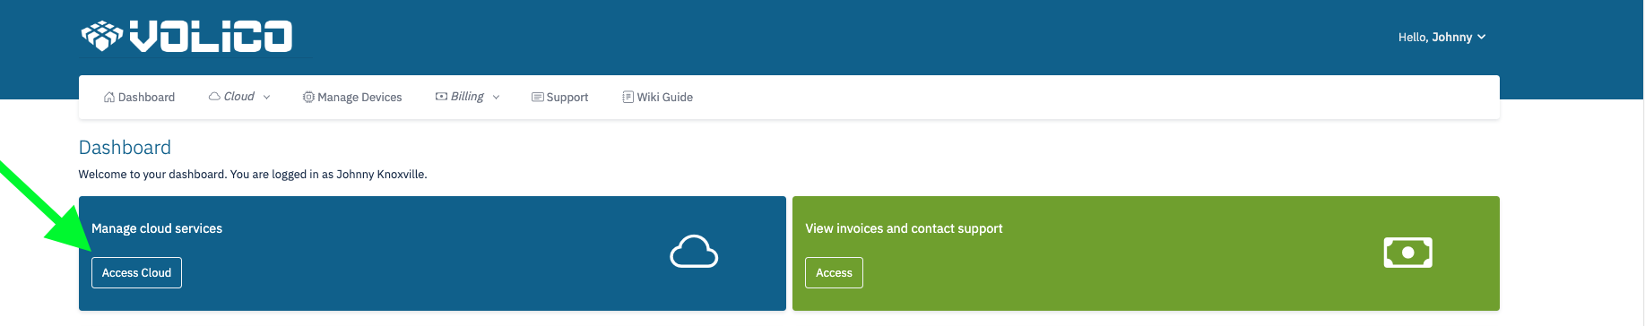
Task: Click the 'Manage cloud services' text
Action: pos(157,228)
